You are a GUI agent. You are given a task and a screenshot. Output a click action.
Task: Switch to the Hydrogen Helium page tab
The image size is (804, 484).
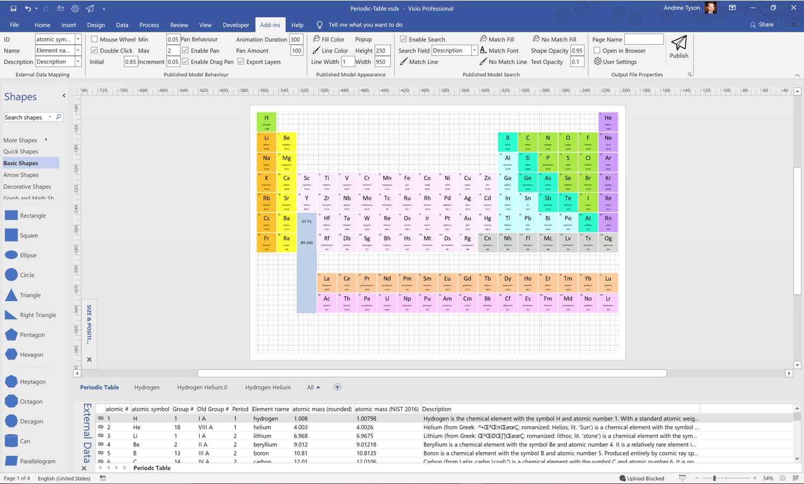pyautogui.click(x=268, y=387)
